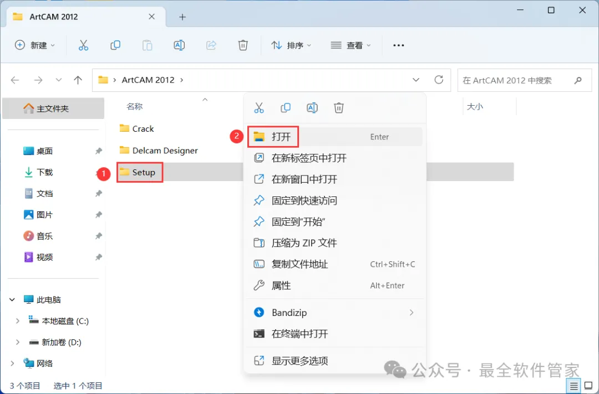Screen dimensions: 599x394
Task: Click Rename icon in the context menu
Action: (x=312, y=108)
